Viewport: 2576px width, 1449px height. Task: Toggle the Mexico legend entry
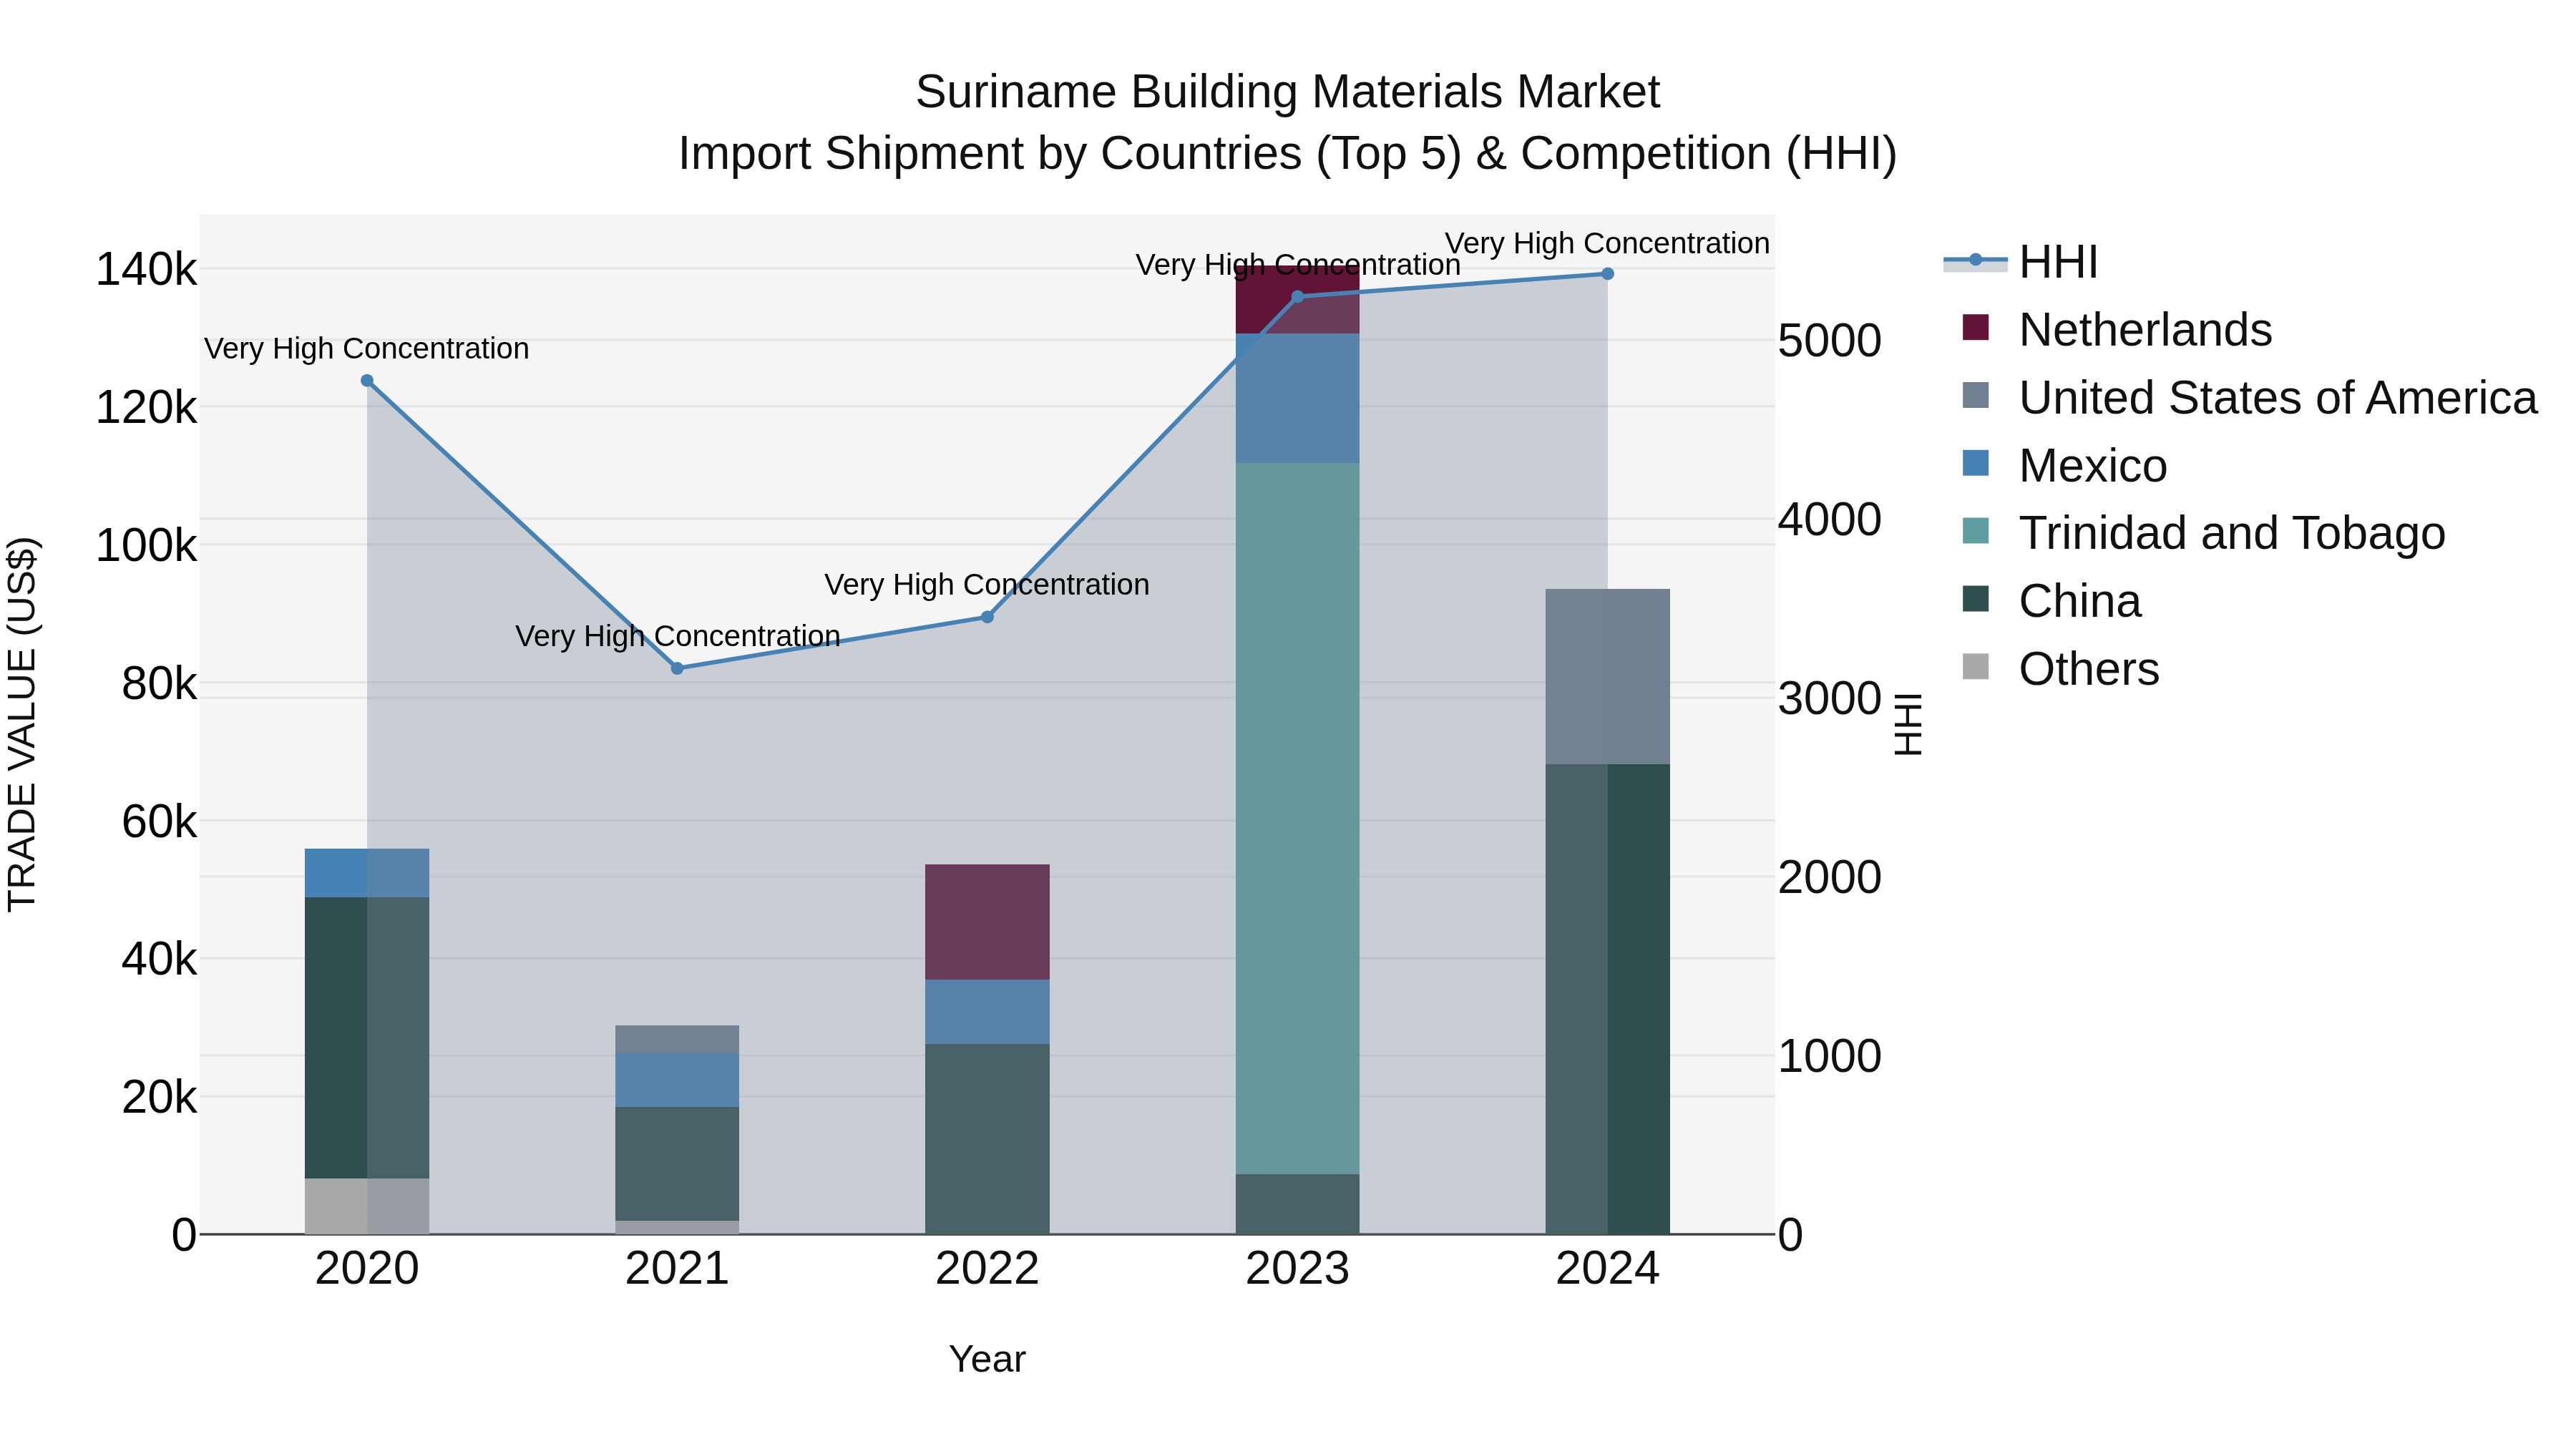(x=2065, y=465)
